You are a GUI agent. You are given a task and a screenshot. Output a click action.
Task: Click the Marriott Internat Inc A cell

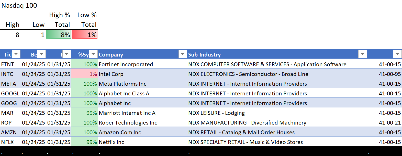127,113
